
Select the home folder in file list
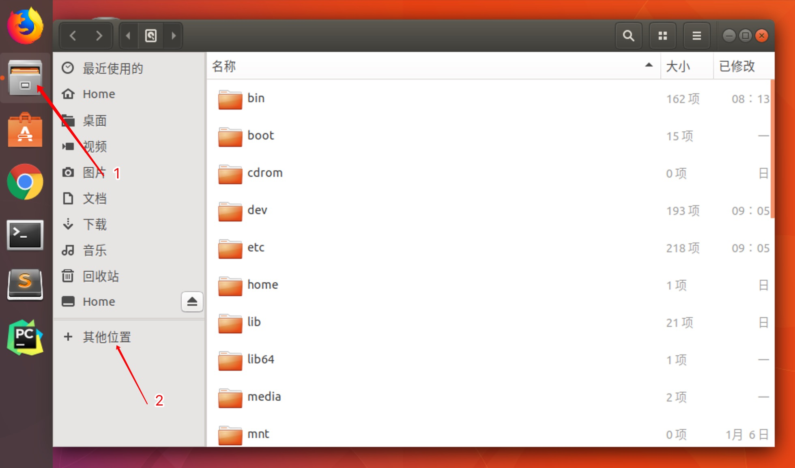click(489, 285)
